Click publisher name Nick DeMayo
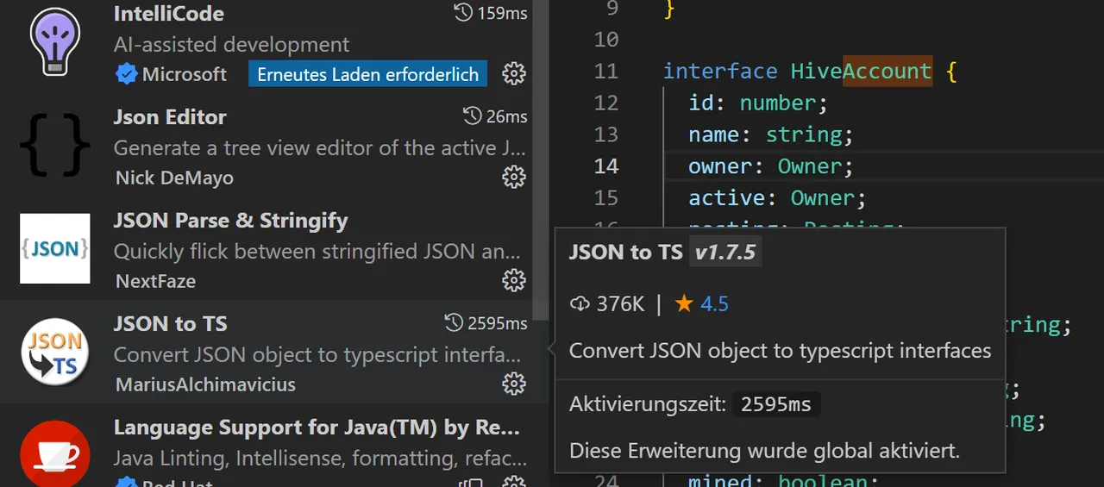1104x487 pixels. (x=174, y=178)
